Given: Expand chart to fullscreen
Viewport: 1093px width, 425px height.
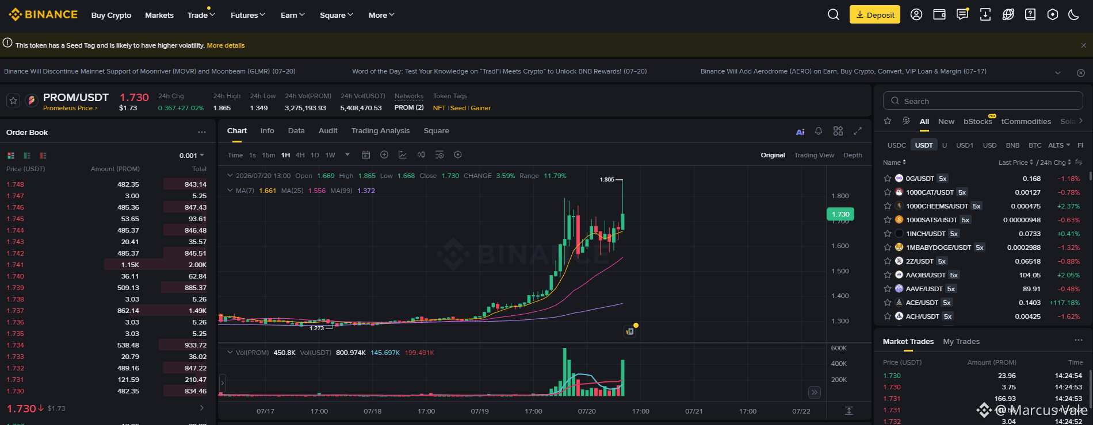Looking at the screenshot, I should [858, 131].
